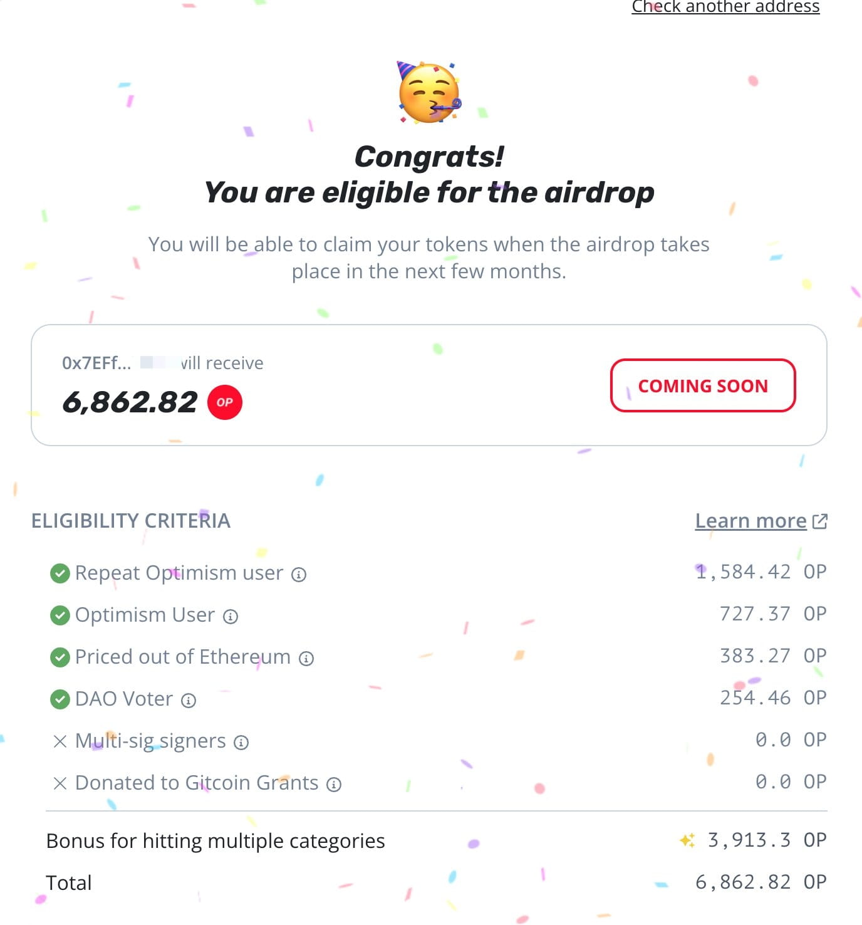Click the DAO Voter info icon

point(189,701)
